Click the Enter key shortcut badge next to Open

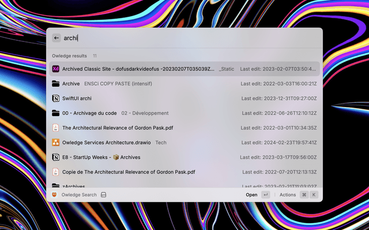pos(265,195)
